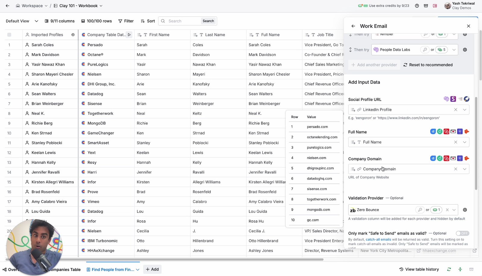Close the Work Email panel
The height and width of the screenshot is (276, 482).
pyautogui.click(x=468, y=26)
